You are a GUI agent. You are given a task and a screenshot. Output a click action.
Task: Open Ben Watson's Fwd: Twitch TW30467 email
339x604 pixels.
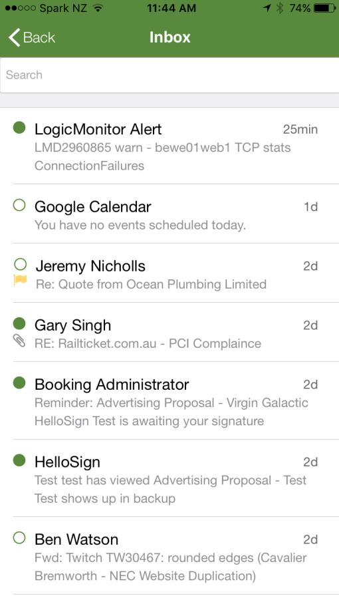pos(169,556)
